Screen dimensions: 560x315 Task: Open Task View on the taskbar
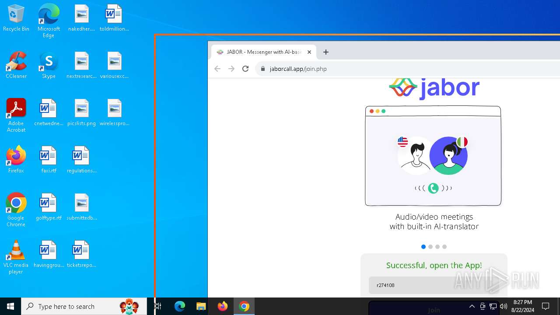158,306
